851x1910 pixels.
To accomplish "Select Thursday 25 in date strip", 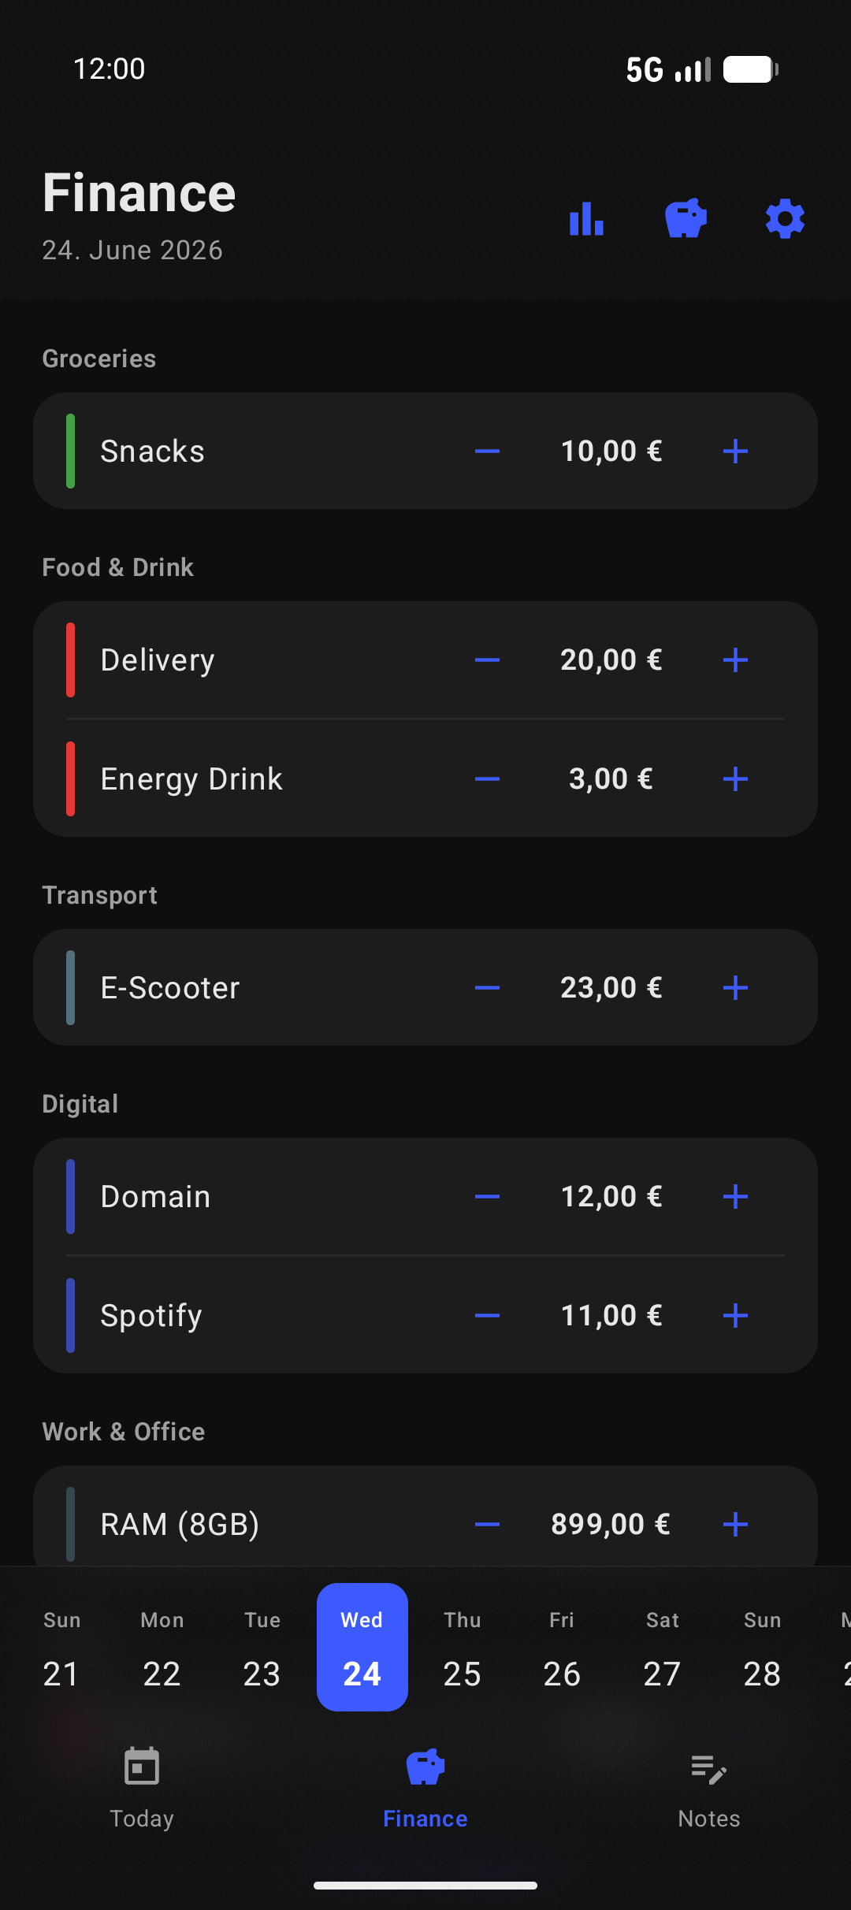I will pyautogui.click(x=462, y=1647).
